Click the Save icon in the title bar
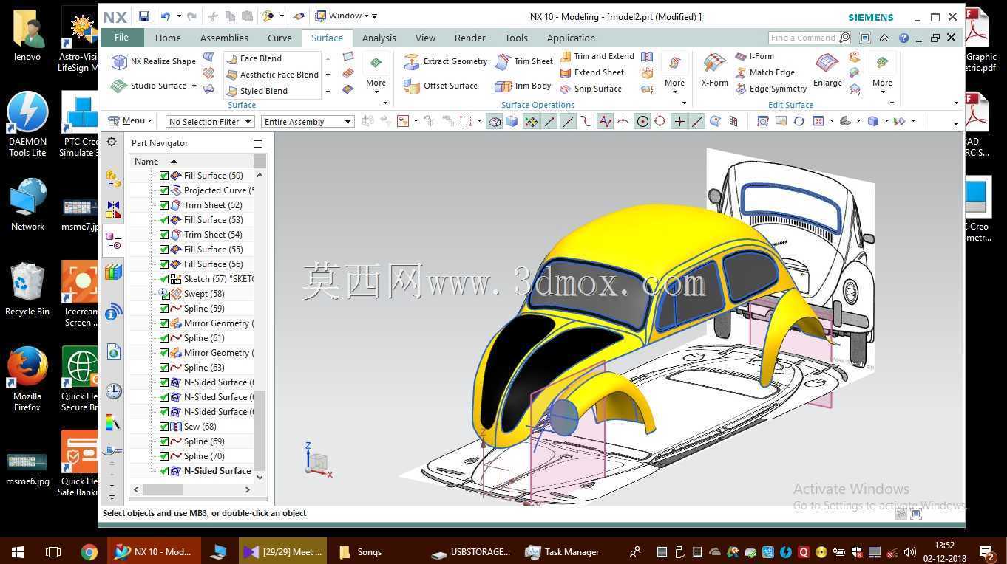The height and width of the screenshot is (564, 1007). click(144, 16)
